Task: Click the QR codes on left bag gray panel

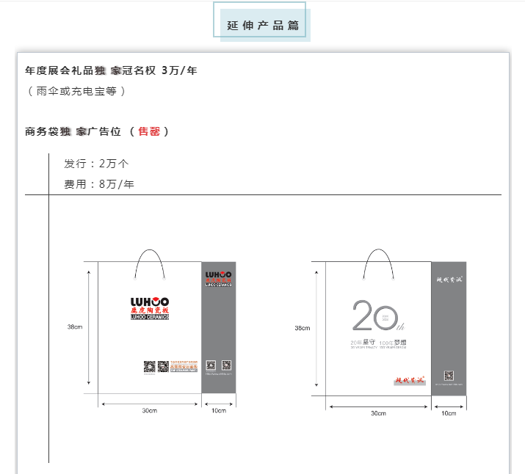Action: click(x=218, y=365)
